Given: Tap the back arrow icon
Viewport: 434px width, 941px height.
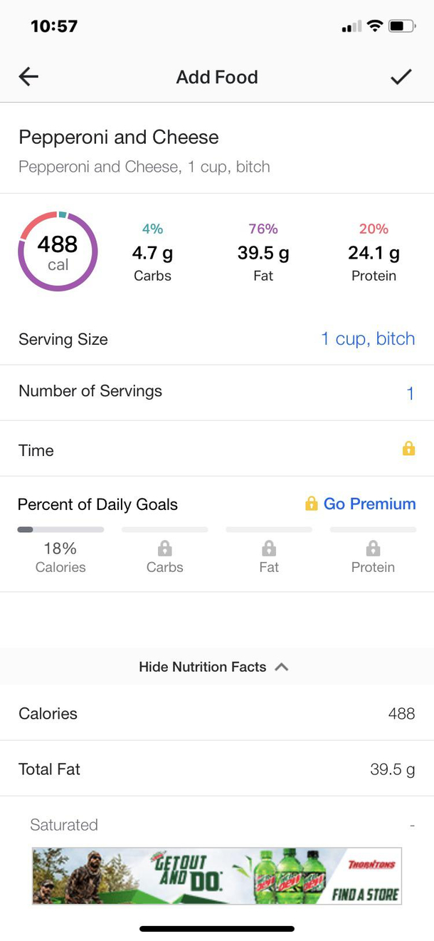Looking at the screenshot, I should [28, 77].
